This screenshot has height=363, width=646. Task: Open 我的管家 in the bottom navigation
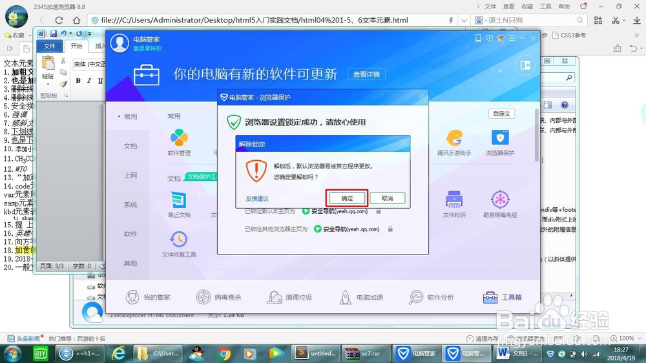[x=148, y=297]
